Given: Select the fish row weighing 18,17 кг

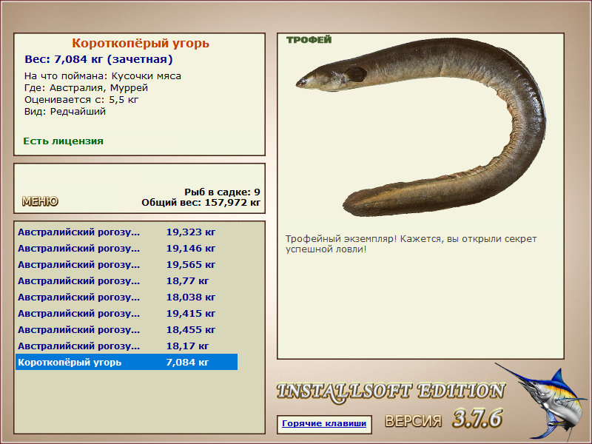Looking at the screenshot, I should coord(127,346).
